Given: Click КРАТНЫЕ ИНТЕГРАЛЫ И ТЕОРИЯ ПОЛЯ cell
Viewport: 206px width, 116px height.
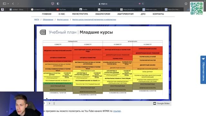Looking at the screenshot, I should tap(117, 50).
